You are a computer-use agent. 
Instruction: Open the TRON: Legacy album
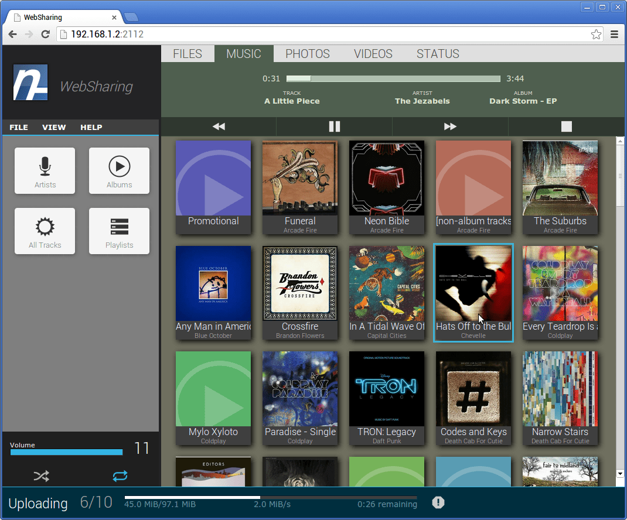[387, 389]
